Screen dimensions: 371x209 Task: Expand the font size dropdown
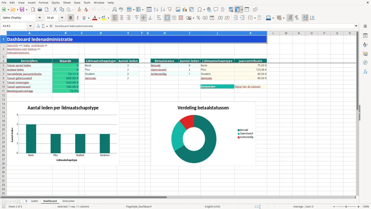62,18
